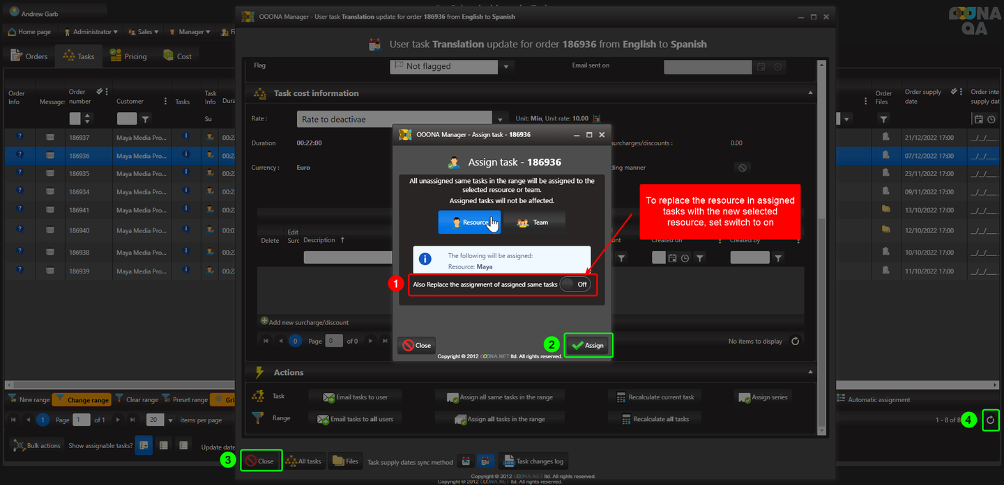
Task: Toggle the 'Also Replace the assignment' switch
Action: click(x=575, y=284)
